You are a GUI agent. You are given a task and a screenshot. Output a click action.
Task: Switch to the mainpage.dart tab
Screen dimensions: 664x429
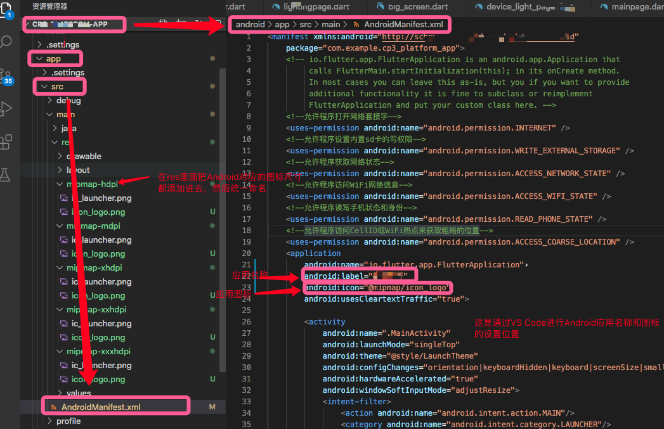pos(633,7)
